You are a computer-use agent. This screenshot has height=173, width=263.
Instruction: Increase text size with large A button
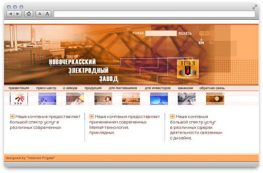click(47, 14)
